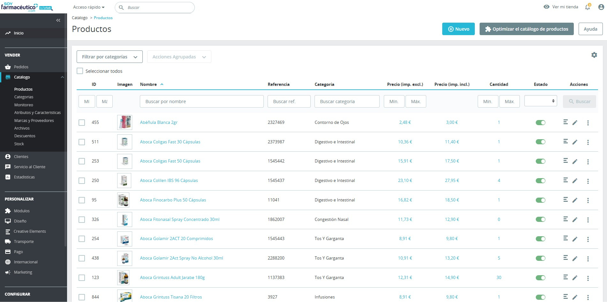The height and width of the screenshot is (302, 607).
Task: Open the Acceso rápido dropdown
Action: tap(89, 7)
